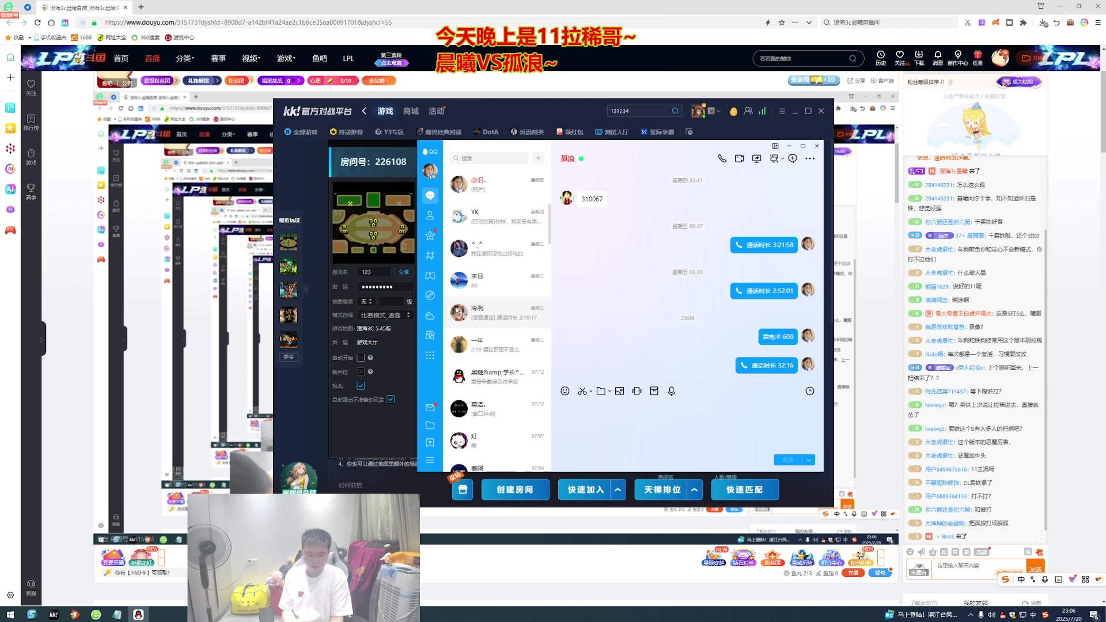
Task: Click the window shake icon in QQ toolbar
Action: 637,391
